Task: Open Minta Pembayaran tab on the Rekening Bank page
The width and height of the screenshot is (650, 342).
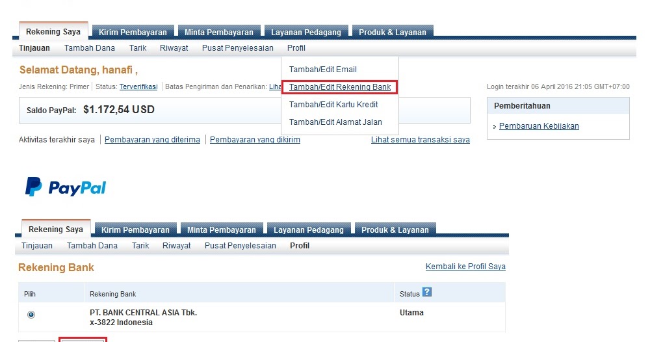Action: (x=222, y=230)
